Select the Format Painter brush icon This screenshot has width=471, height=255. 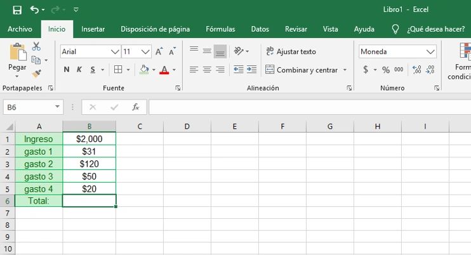pyautogui.click(x=36, y=74)
